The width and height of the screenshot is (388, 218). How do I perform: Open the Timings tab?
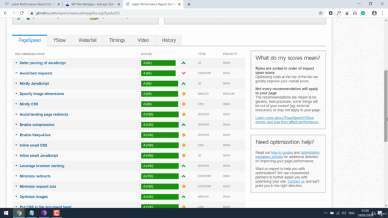117,40
